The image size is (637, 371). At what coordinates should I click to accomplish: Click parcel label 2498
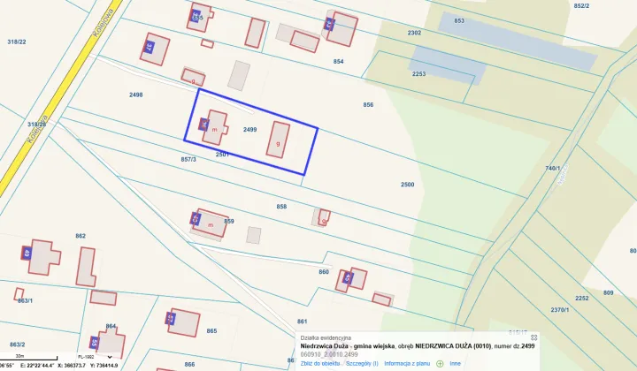(x=136, y=95)
